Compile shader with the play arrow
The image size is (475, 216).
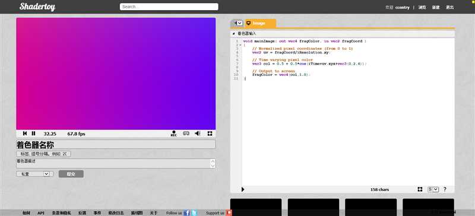[243, 189]
